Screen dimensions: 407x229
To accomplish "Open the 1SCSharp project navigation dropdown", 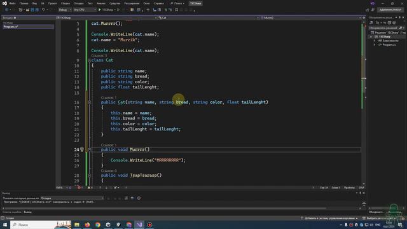I will point(107,18).
